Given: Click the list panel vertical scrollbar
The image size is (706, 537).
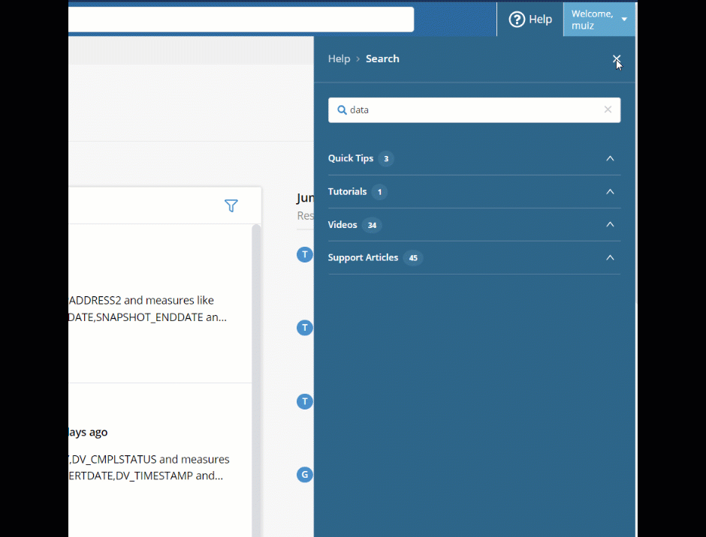Looking at the screenshot, I should [x=256, y=380].
